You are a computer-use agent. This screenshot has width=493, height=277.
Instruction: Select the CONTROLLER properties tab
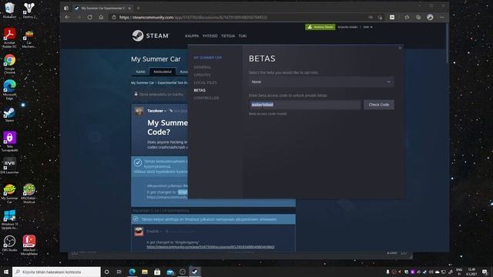(206, 98)
